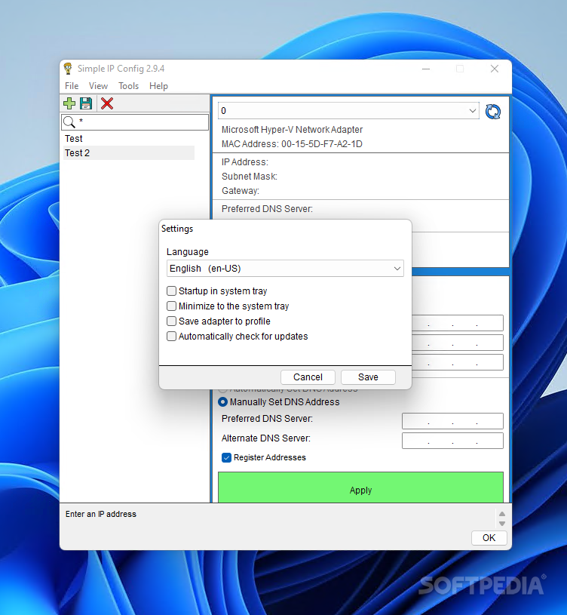This screenshot has height=615, width=567.
Task: Click the 'Enter an IP address' message
Action: point(101,514)
